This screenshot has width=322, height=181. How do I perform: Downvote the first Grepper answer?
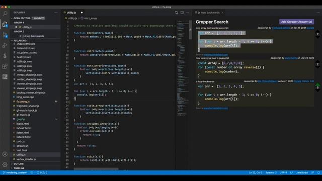[x=317, y=38]
